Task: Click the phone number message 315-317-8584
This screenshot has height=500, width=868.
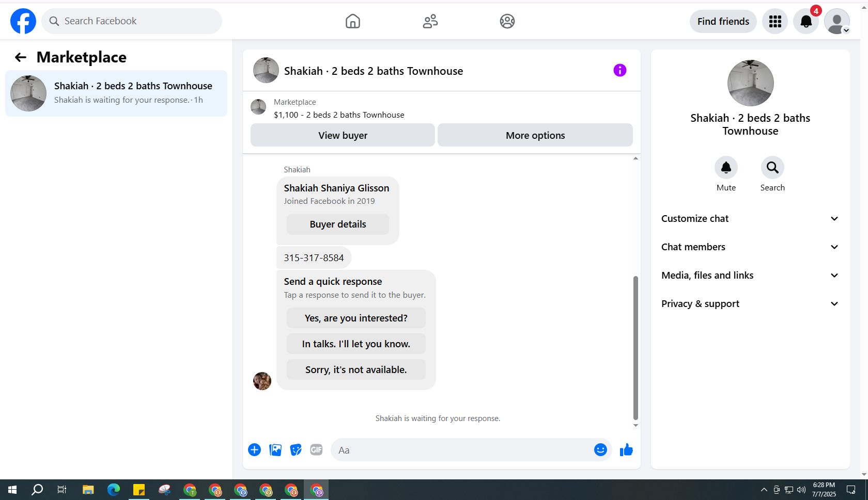Action: [x=314, y=258]
